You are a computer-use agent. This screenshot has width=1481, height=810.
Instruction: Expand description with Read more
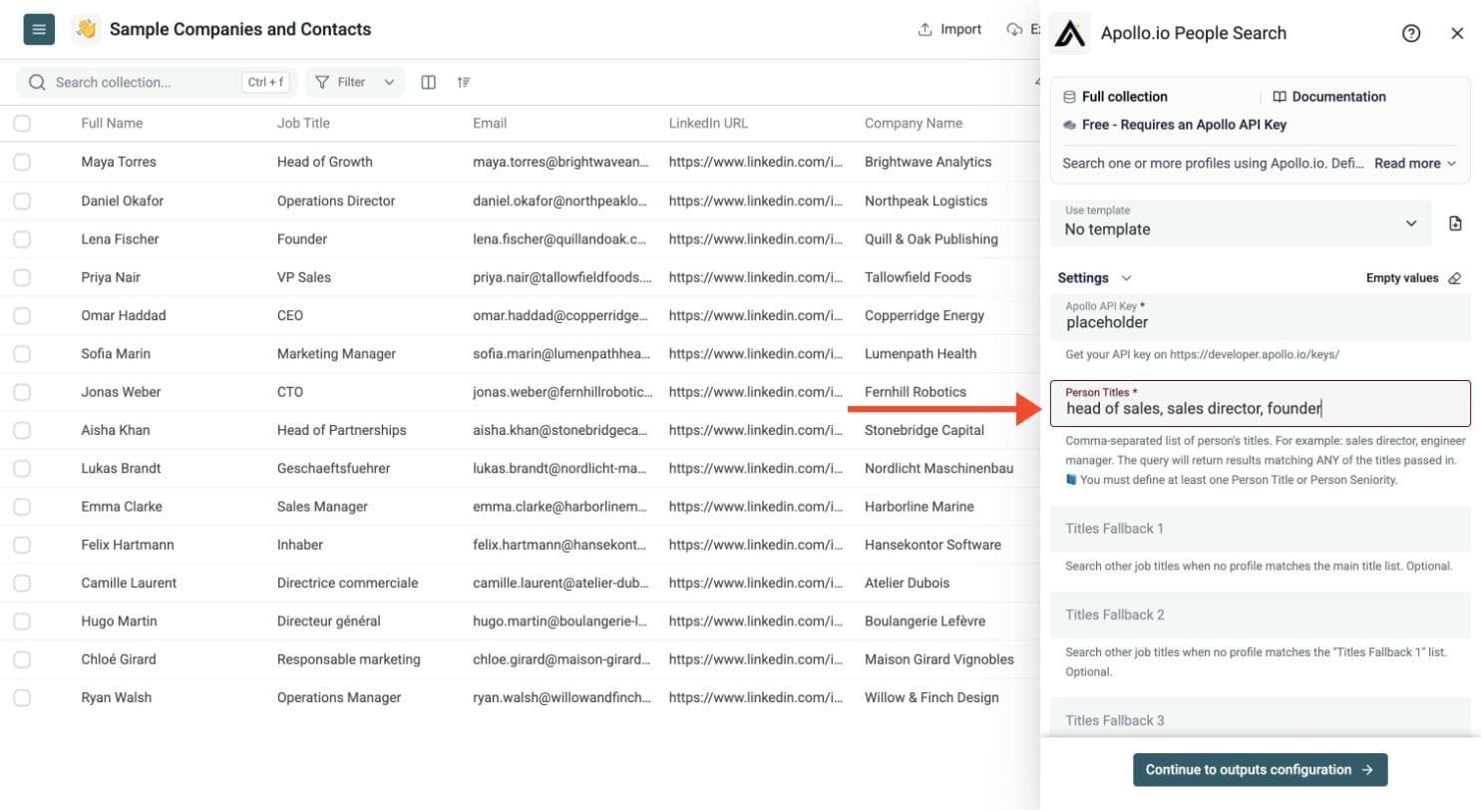click(x=1415, y=163)
